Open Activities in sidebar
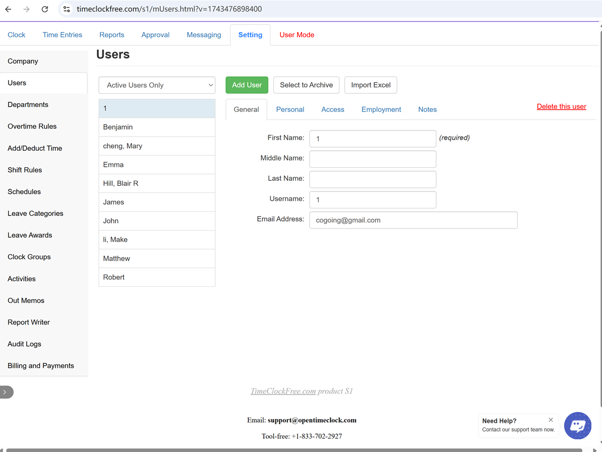The image size is (602, 452). (44, 279)
